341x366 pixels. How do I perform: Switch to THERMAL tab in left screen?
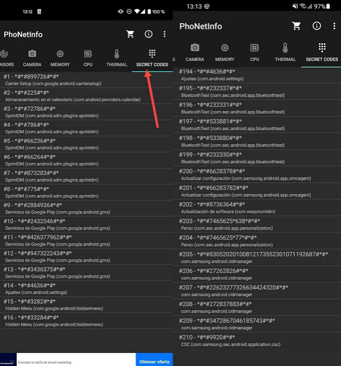(x=117, y=59)
